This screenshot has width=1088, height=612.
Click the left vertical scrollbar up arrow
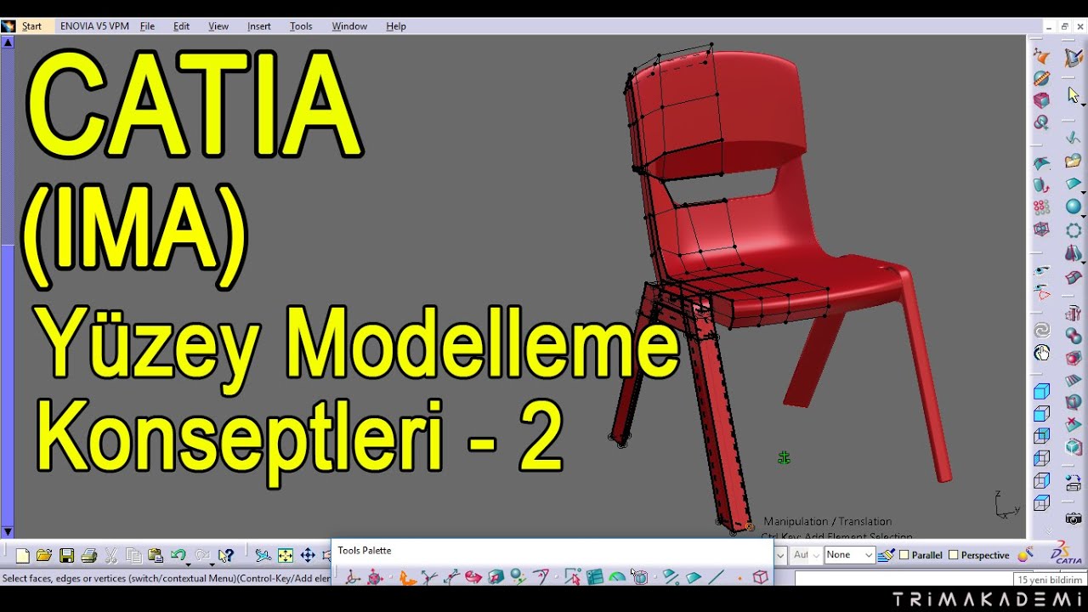(8, 41)
